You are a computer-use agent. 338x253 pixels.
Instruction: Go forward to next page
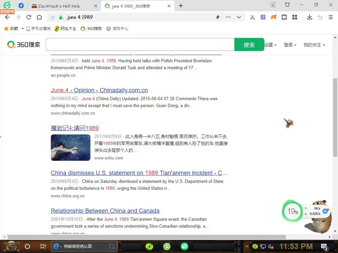(x=18, y=17)
